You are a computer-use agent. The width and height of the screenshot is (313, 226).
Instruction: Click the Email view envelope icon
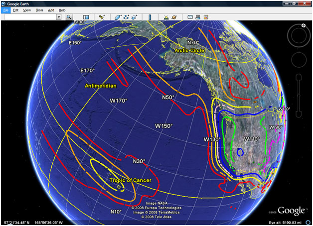coord(190,17)
